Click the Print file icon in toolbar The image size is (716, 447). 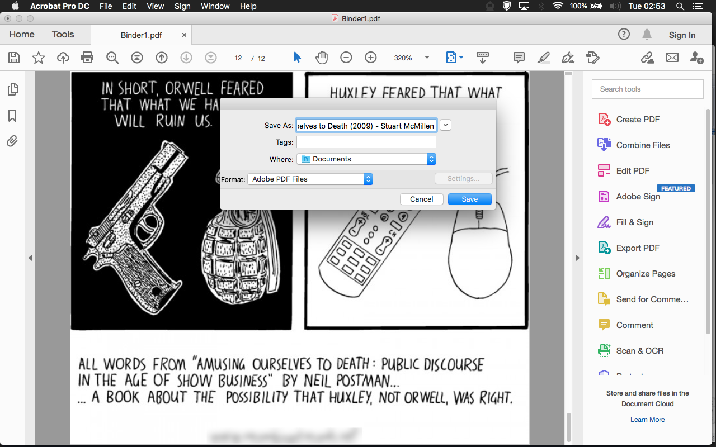pyautogui.click(x=87, y=58)
